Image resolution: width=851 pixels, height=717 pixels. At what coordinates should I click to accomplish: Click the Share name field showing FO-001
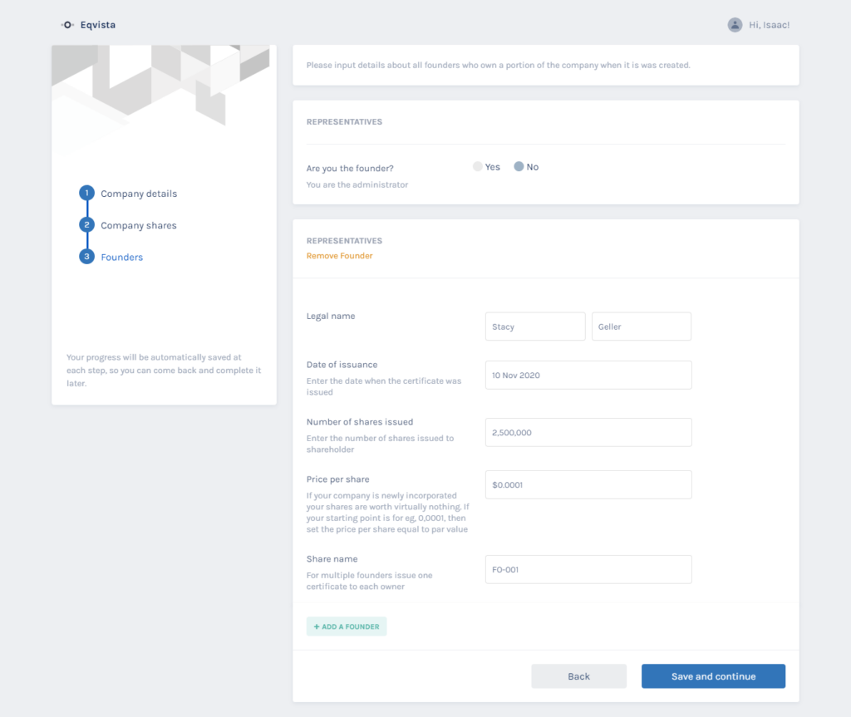[x=588, y=569]
